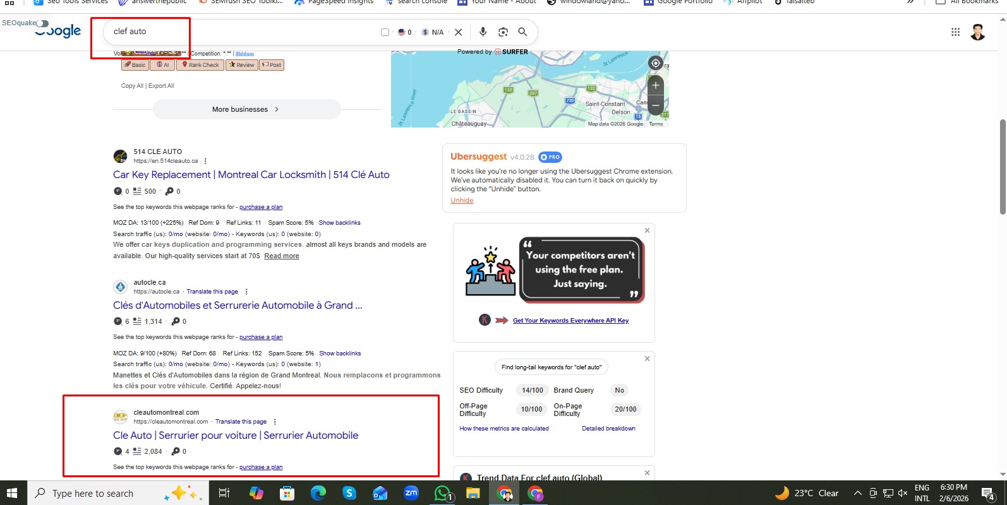Viewport: 1007px width, 505px height.
Task: Click the Review button
Action: click(x=241, y=65)
